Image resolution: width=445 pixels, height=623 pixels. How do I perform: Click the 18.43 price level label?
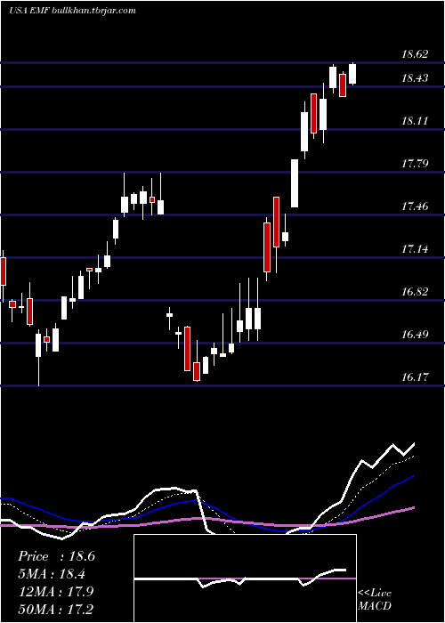[415, 78]
